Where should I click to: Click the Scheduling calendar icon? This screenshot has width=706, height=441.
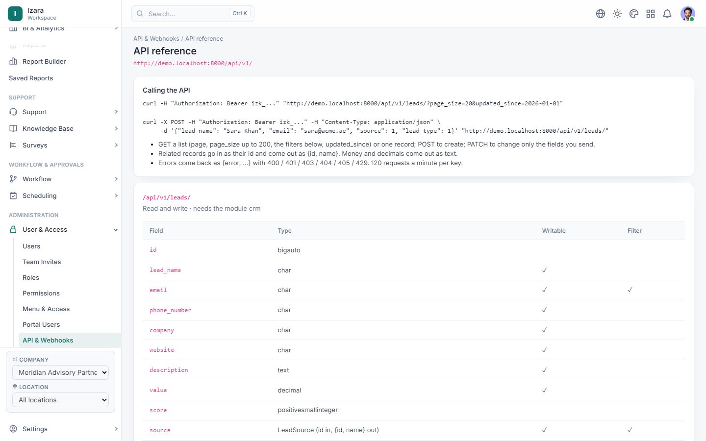13,196
